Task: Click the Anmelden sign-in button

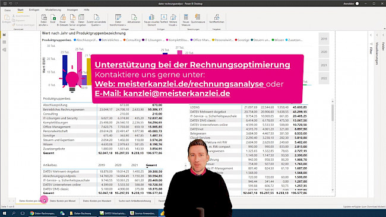Action: (349, 4)
